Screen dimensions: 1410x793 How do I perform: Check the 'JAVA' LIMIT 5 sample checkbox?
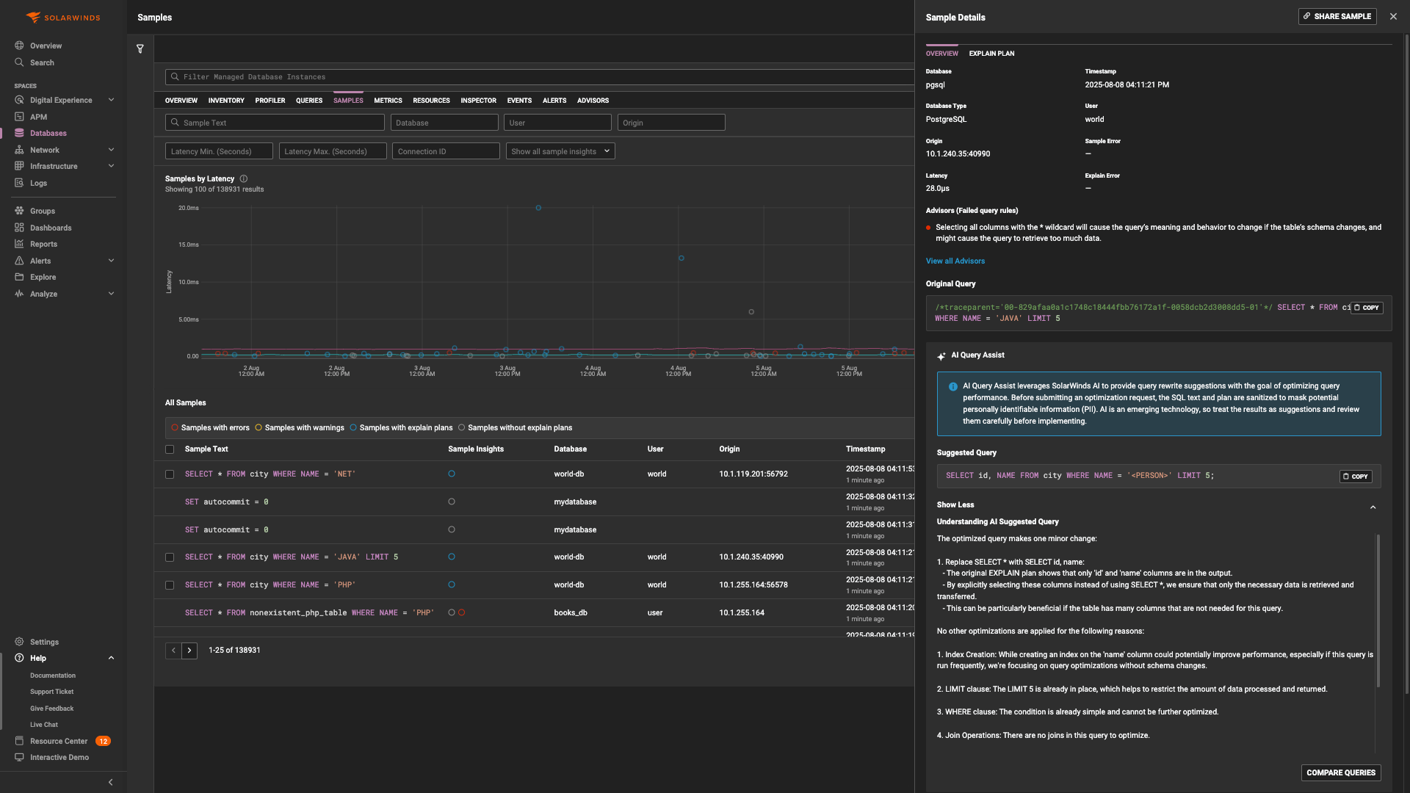pyautogui.click(x=170, y=558)
